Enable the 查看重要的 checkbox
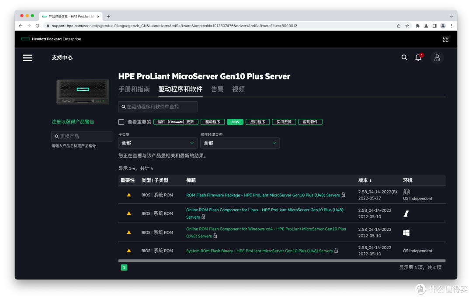 pos(121,122)
